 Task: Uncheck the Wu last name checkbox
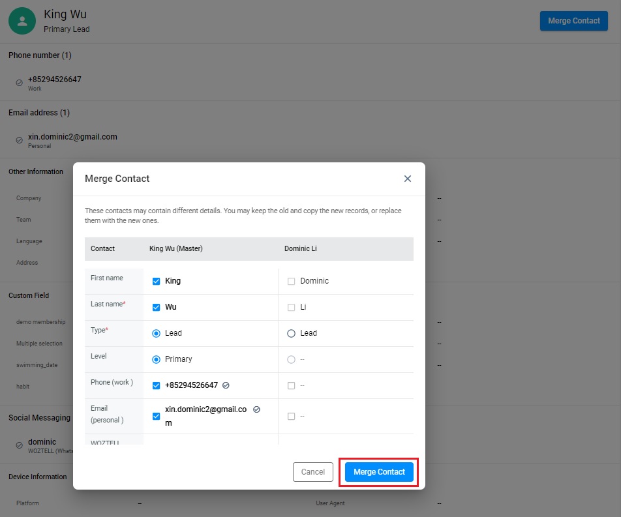[x=156, y=307]
